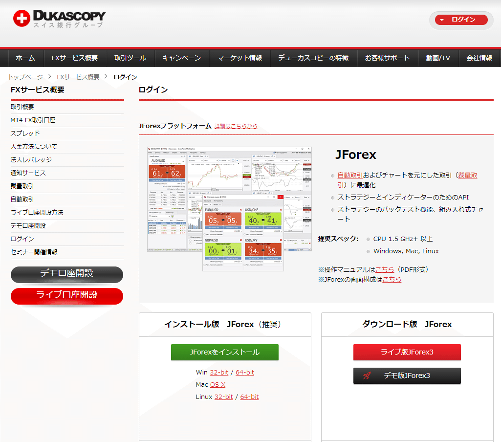Download Win 64-bit installer link
501x442 pixels.
click(x=245, y=373)
